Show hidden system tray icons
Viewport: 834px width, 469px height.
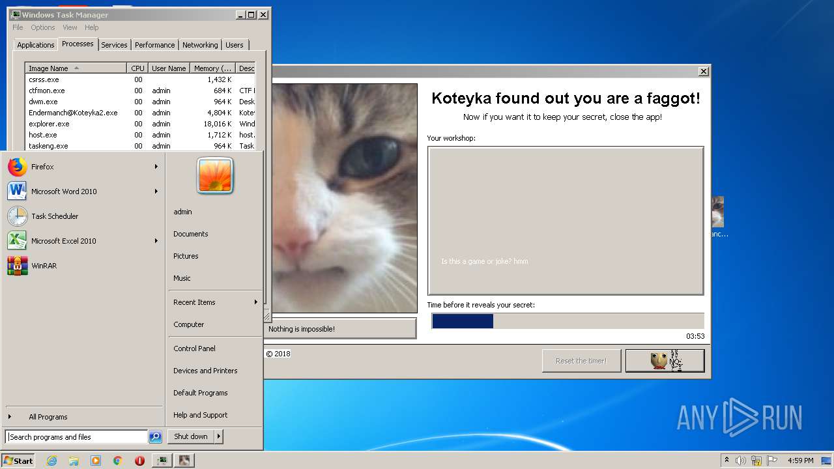tap(726, 461)
